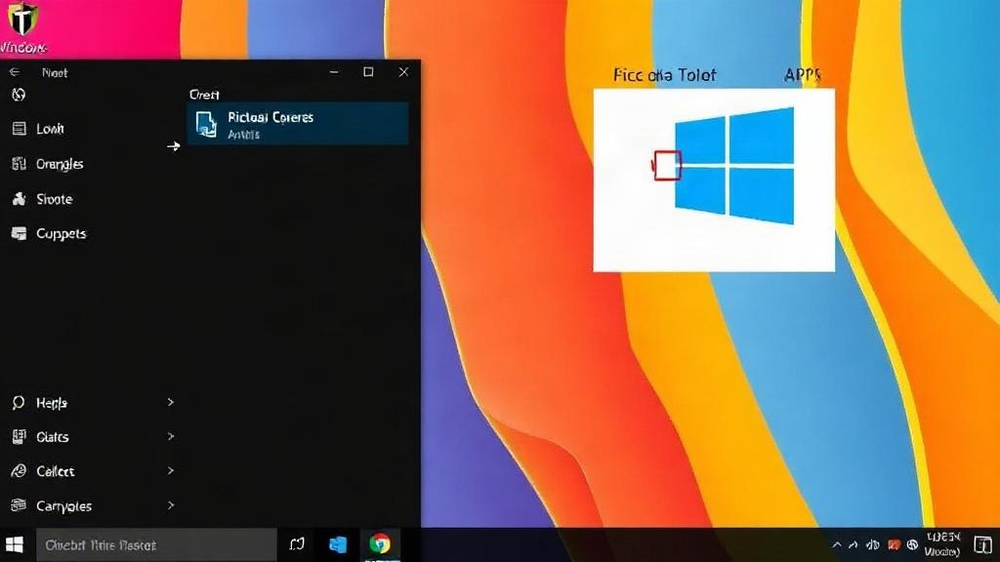Viewport: 1000px width, 562px height.
Task: Click the volume icon in the system tray
Action: (873, 544)
